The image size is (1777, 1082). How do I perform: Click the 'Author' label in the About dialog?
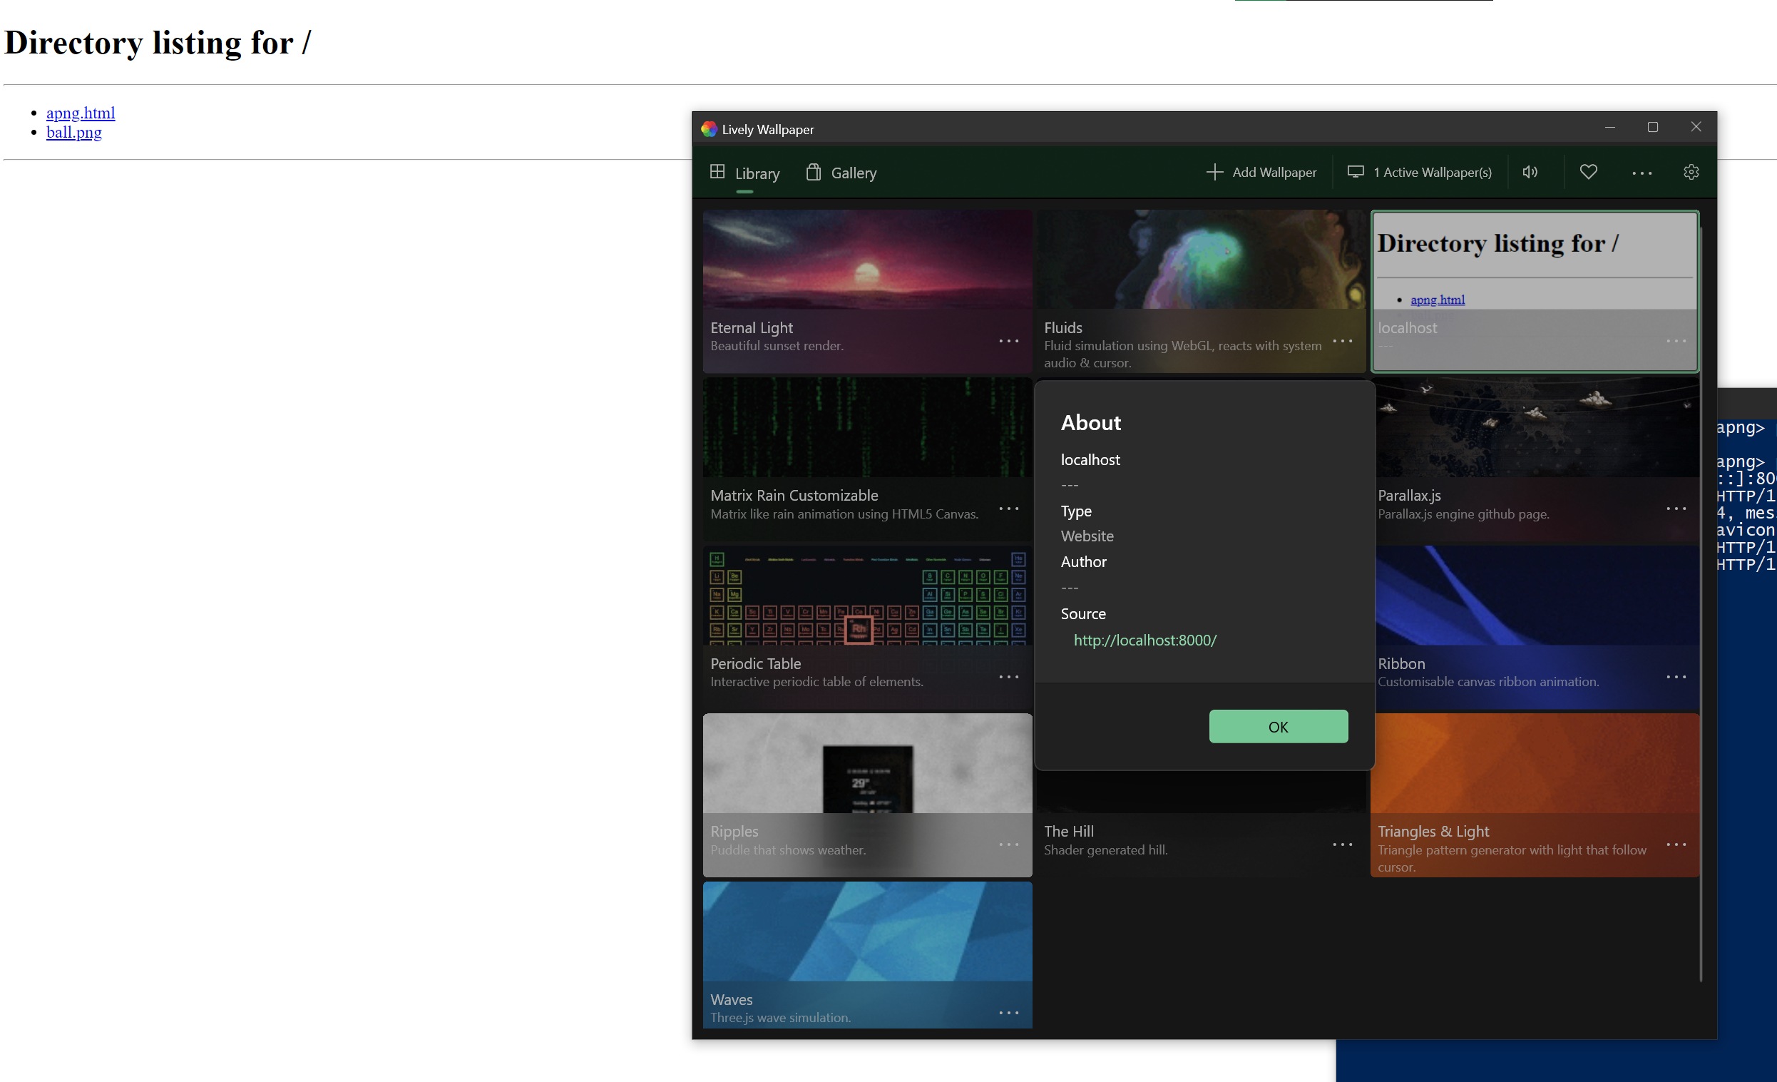pos(1083,562)
